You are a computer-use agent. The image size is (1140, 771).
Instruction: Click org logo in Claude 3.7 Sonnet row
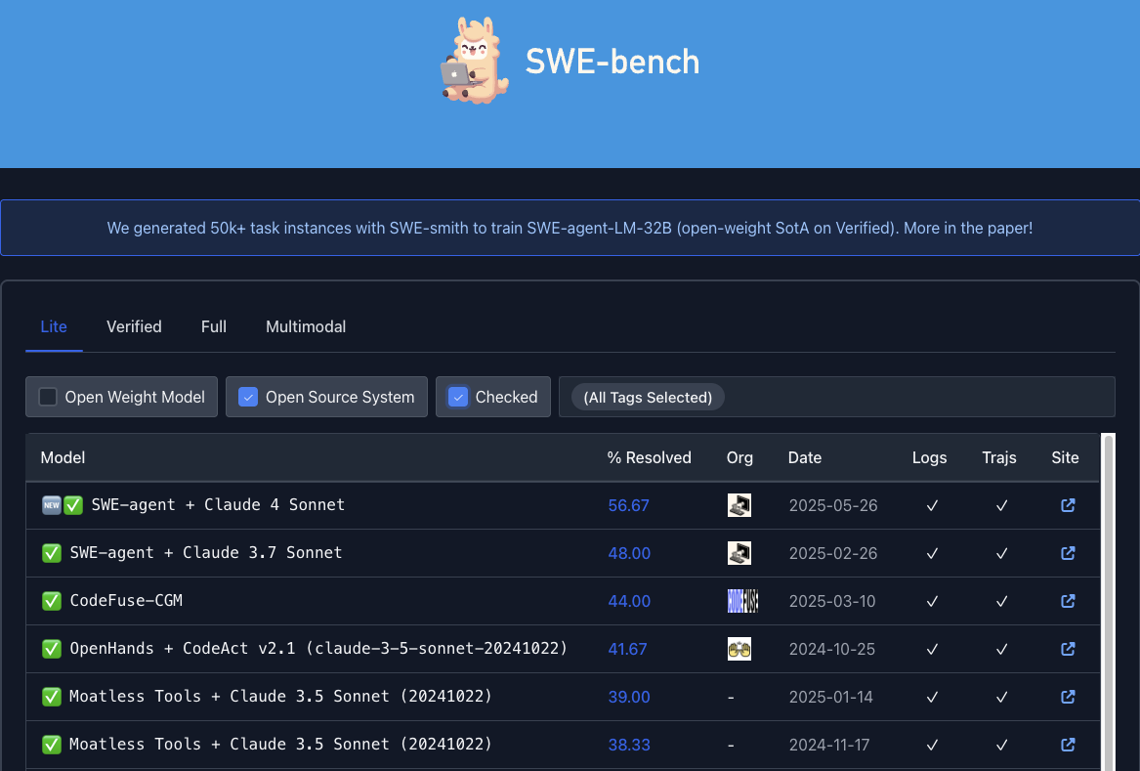[739, 553]
